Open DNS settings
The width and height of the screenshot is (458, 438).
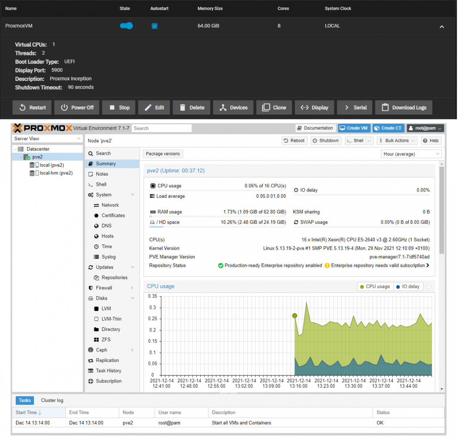[112, 226]
